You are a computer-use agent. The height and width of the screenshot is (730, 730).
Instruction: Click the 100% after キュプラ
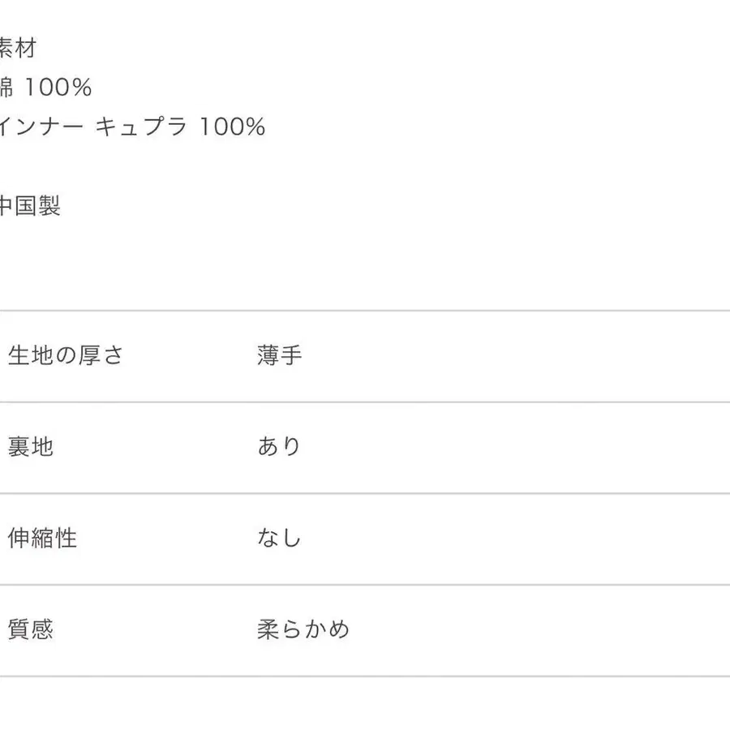click(x=232, y=127)
